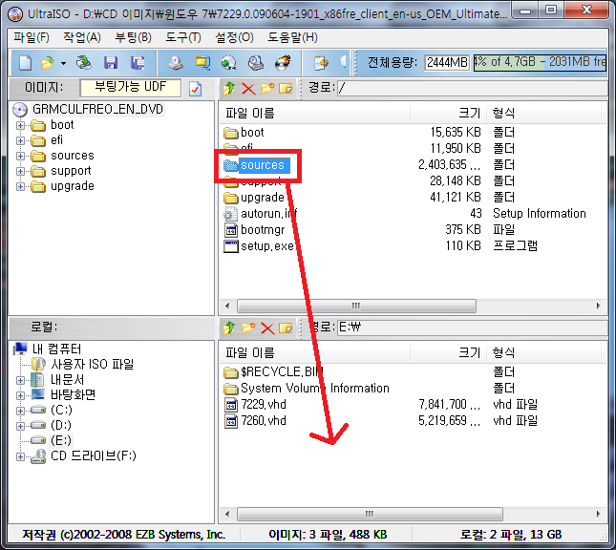Image resolution: width=616 pixels, height=550 pixels.
Task: Click 파일 이름 column header in image list
Action: [x=315, y=113]
